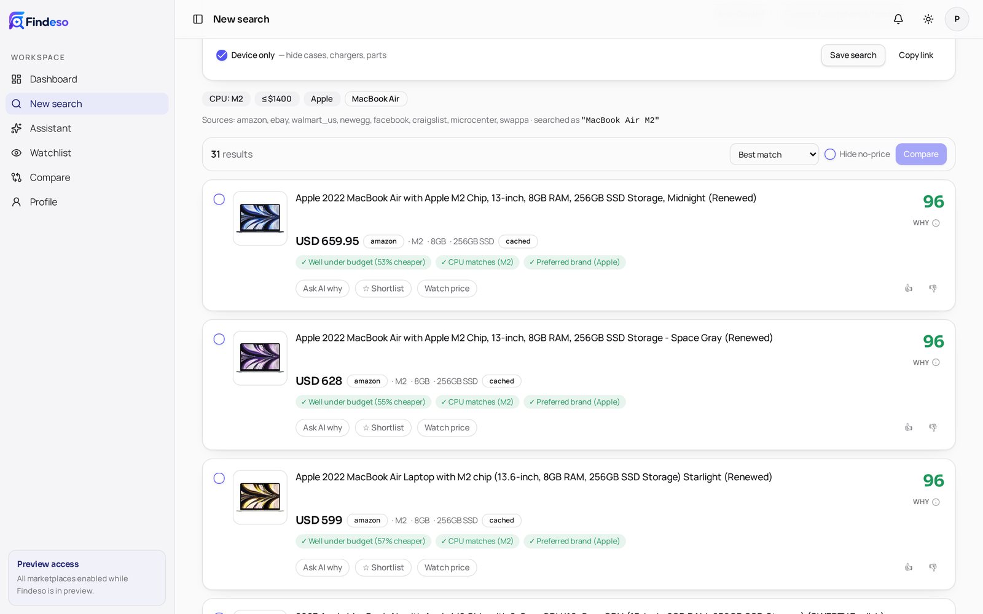Open the Midnight MacBook thumbnail
This screenshot has width=983, height=614.
pos(260,218)
